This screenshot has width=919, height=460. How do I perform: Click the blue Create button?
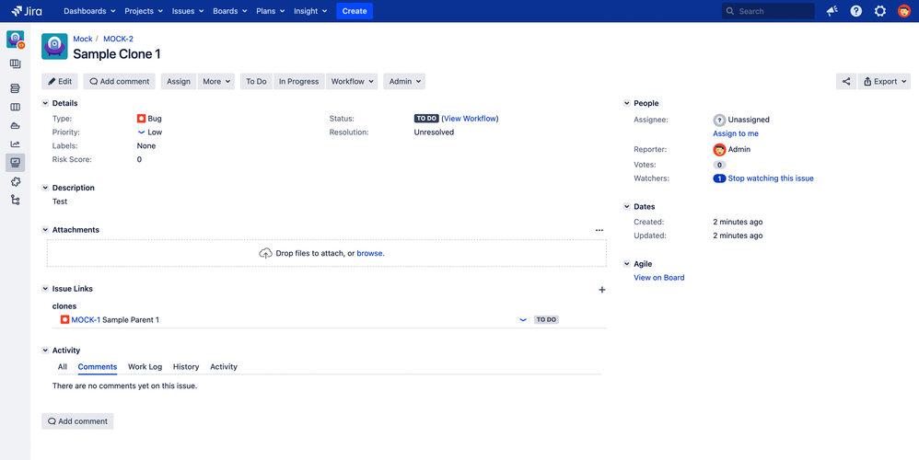355,11
